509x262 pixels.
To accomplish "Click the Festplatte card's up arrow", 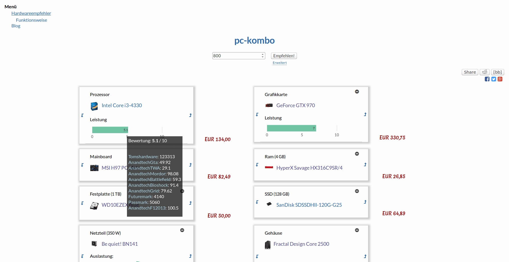I will (190, 203).
